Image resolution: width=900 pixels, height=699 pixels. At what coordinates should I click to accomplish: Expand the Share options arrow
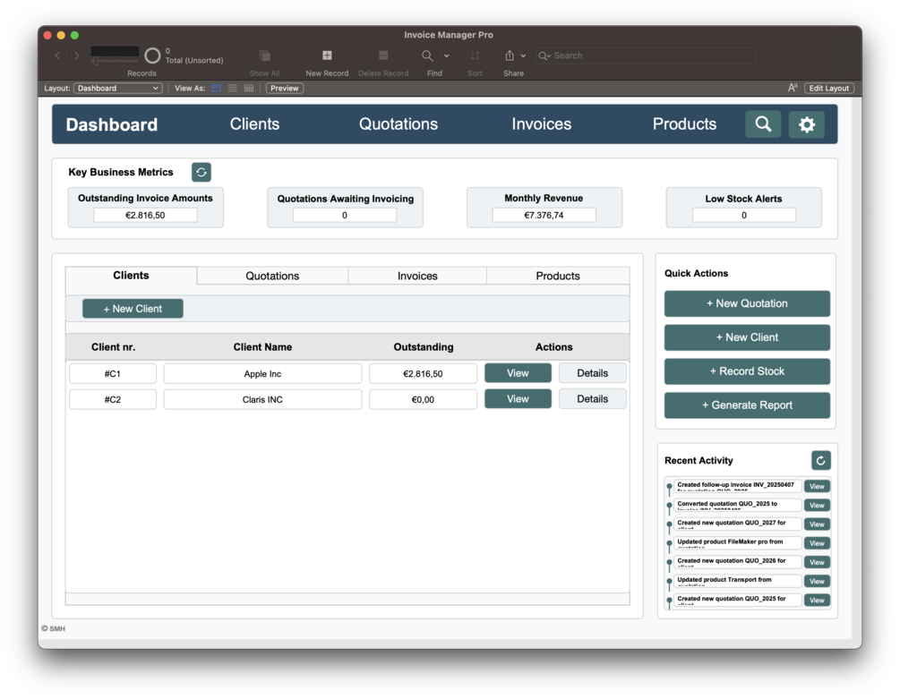tap(523, 55)
